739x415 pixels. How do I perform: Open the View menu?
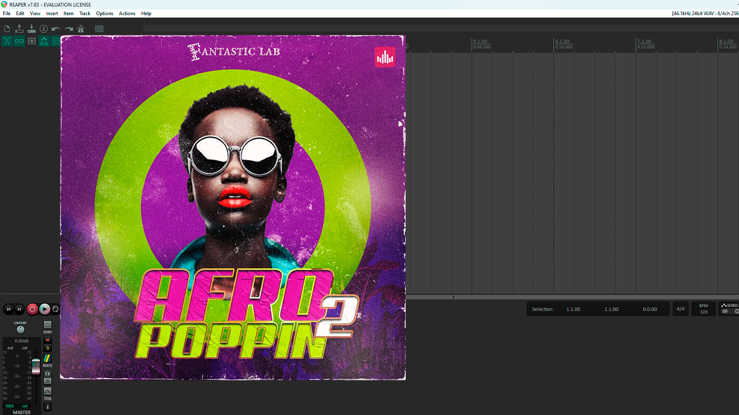[35, 14]
